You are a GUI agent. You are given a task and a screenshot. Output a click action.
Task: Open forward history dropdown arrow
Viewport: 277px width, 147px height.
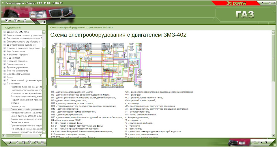(x=19, y=21)
